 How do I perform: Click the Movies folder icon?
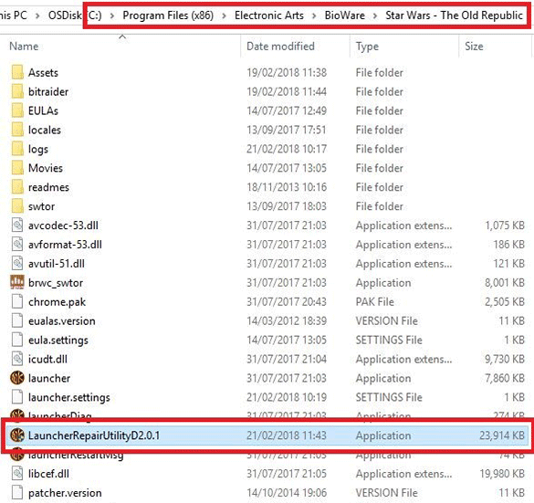(17, 168)
